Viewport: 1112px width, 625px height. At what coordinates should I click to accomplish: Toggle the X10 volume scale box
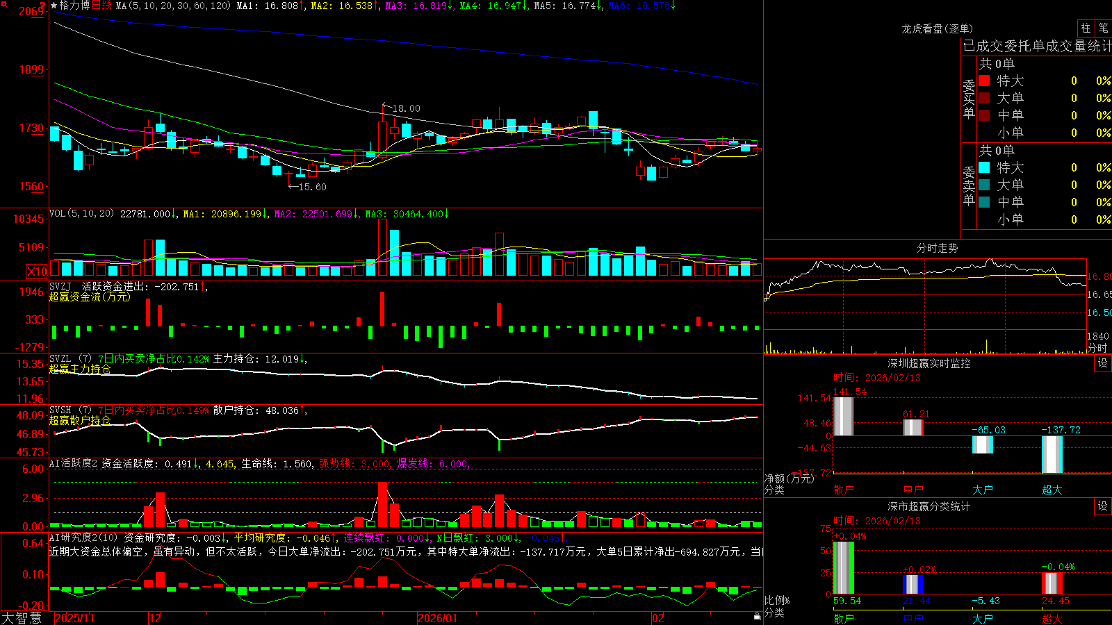[x=37, y=272]
